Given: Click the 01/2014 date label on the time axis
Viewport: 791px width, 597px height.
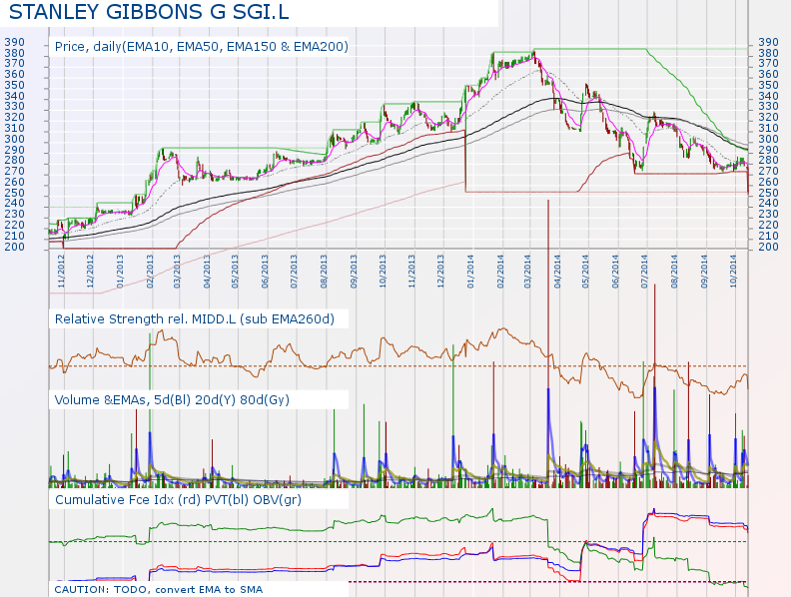Looking at the screenshot, I should pyautogui.click(x=470, y=272).
